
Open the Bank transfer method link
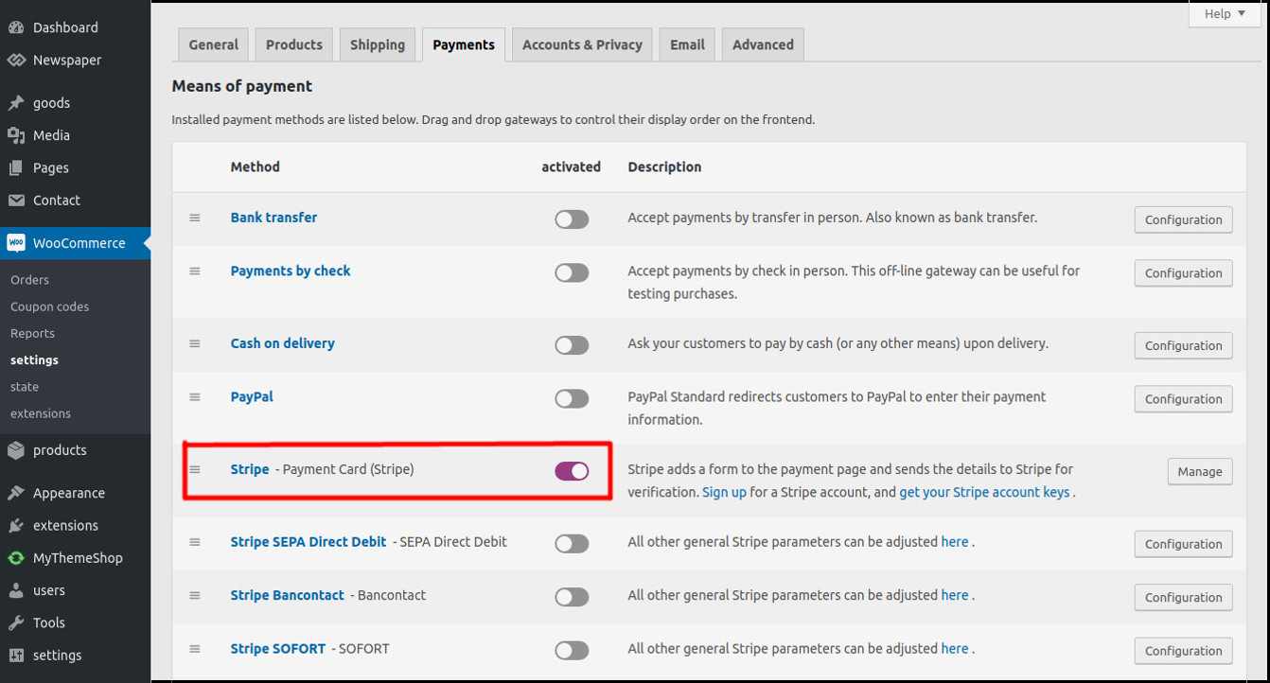(x=273, y=218)
